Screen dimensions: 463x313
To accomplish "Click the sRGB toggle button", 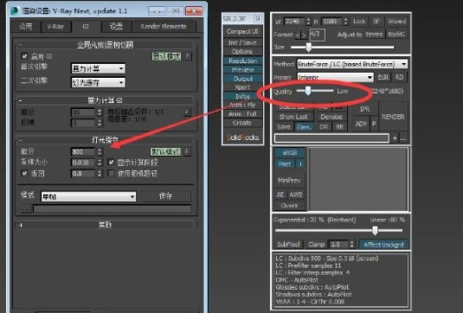I will pos(289,153).
